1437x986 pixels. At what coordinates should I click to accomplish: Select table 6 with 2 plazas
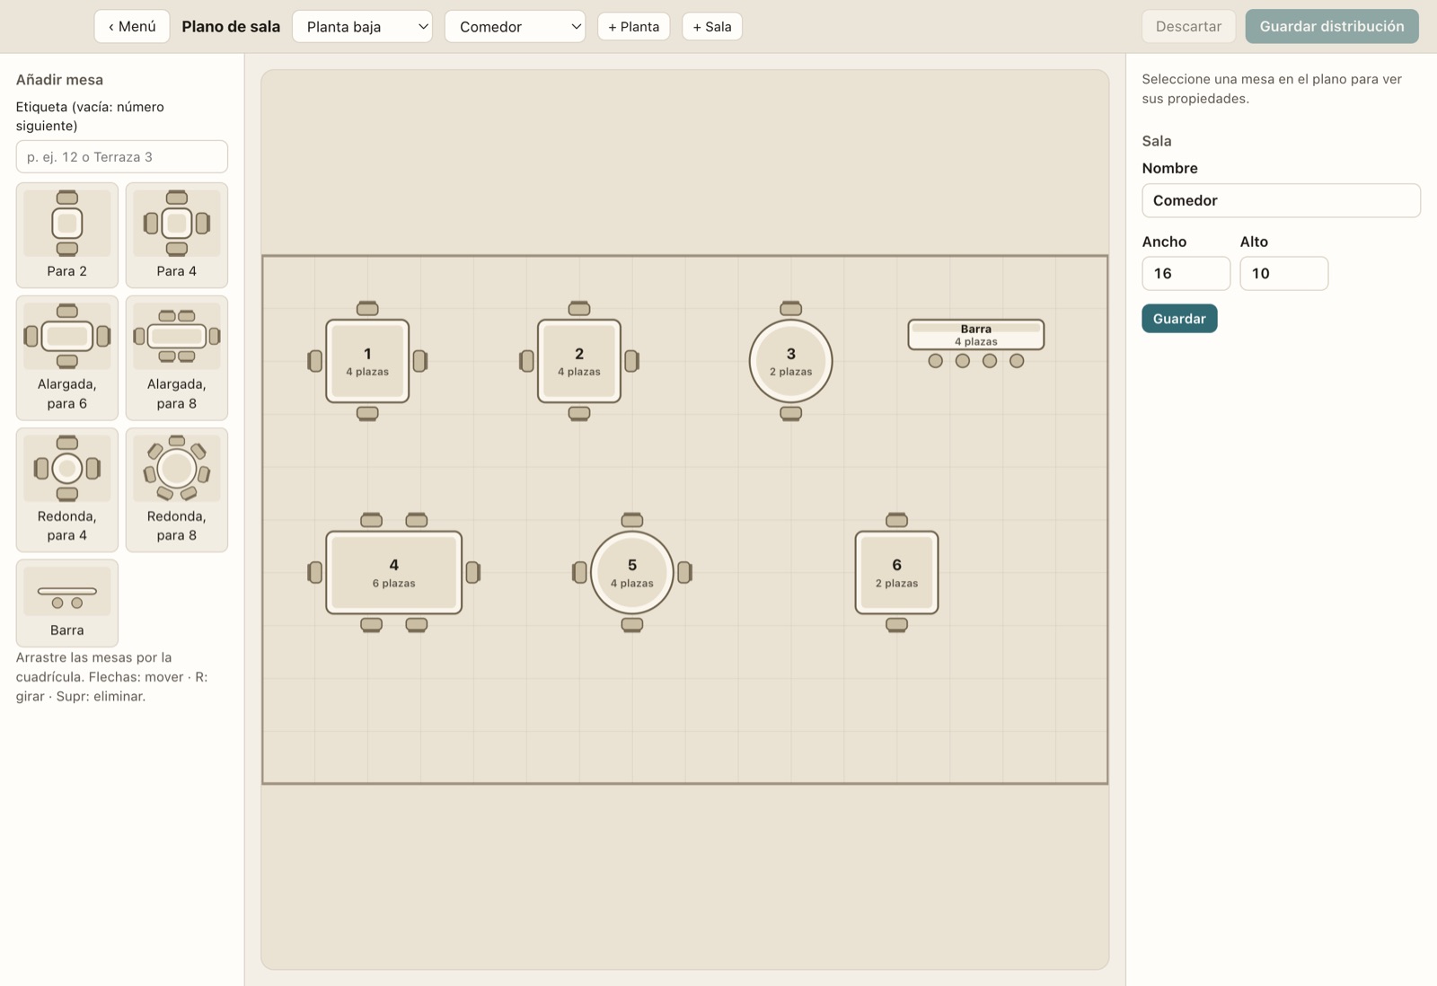tap(896, 573)
